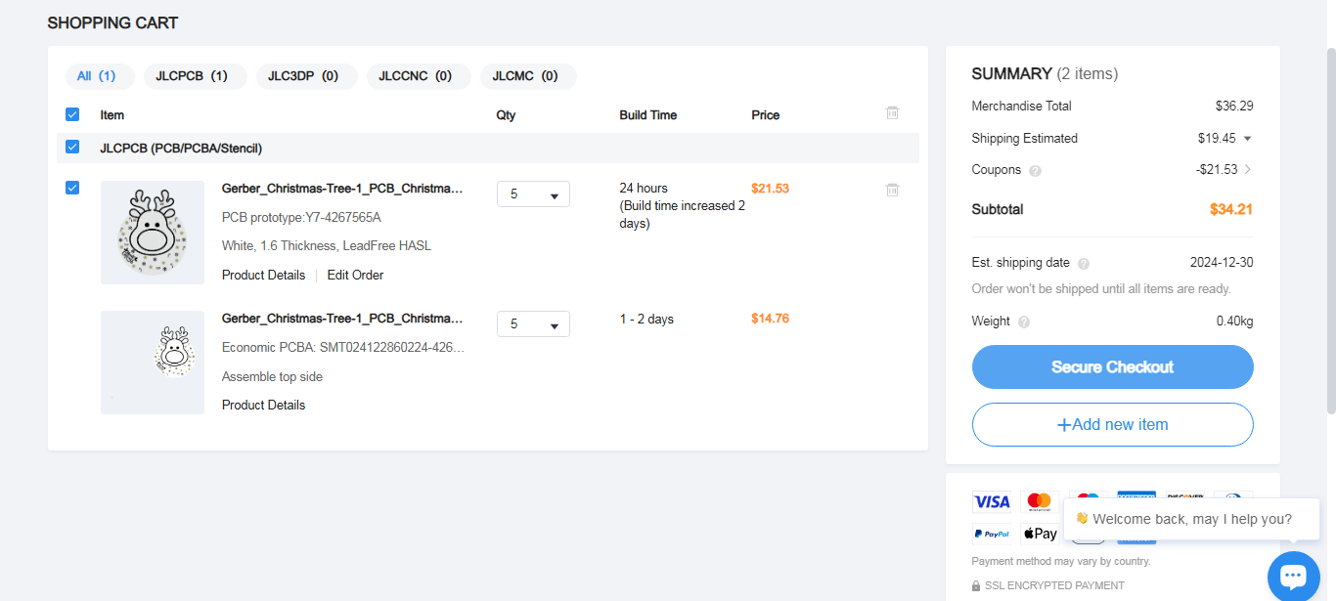1336x601 pixels.
Task: Open quantity dropdown for Economic PCBA item
Action: (533, 324)
